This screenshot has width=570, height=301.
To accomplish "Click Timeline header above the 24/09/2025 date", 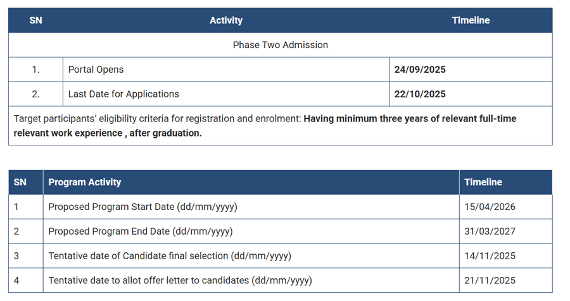I will 471,20.
